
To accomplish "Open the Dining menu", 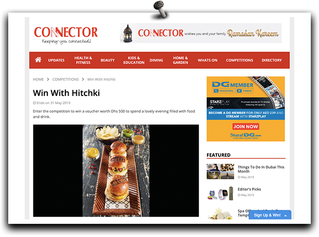I will (x=156, y=60).
